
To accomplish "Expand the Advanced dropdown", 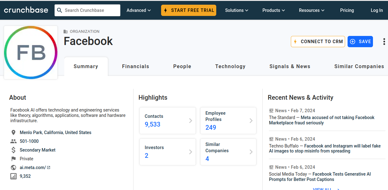I will coord(139,10).
